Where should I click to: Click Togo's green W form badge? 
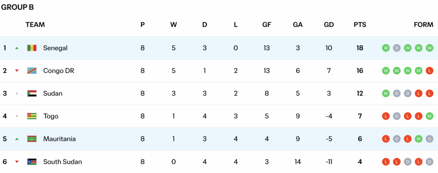point(429,116)
